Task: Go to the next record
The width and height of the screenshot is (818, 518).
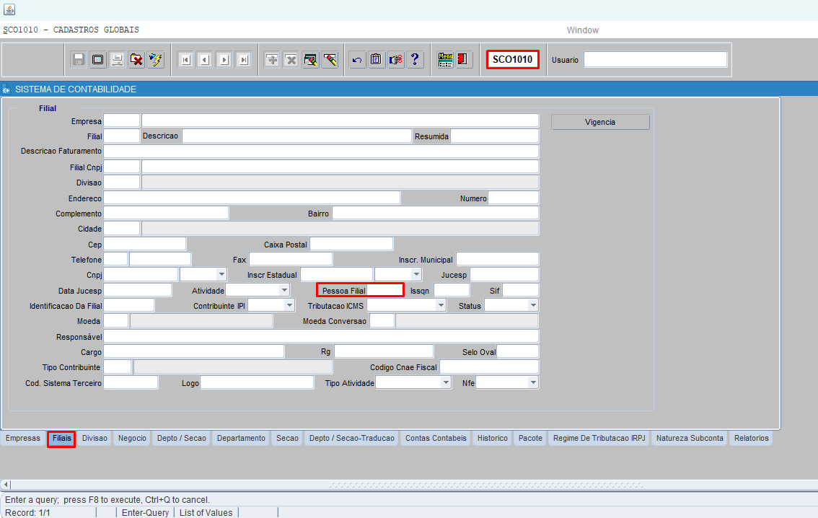Action: coord(224,60)
